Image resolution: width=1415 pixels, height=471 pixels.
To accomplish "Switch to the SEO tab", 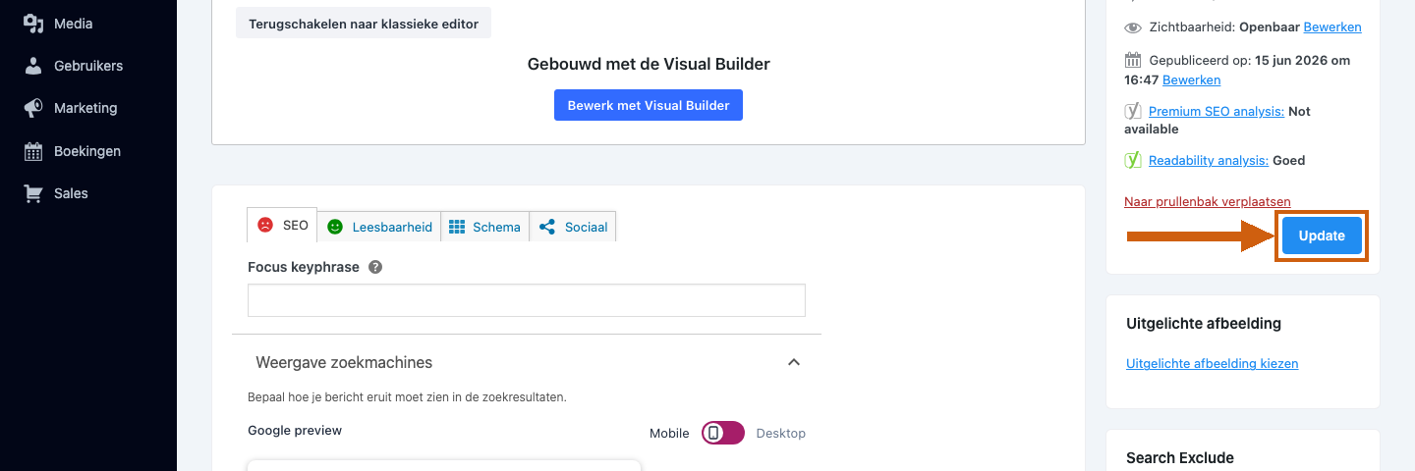I will [282, 226].
